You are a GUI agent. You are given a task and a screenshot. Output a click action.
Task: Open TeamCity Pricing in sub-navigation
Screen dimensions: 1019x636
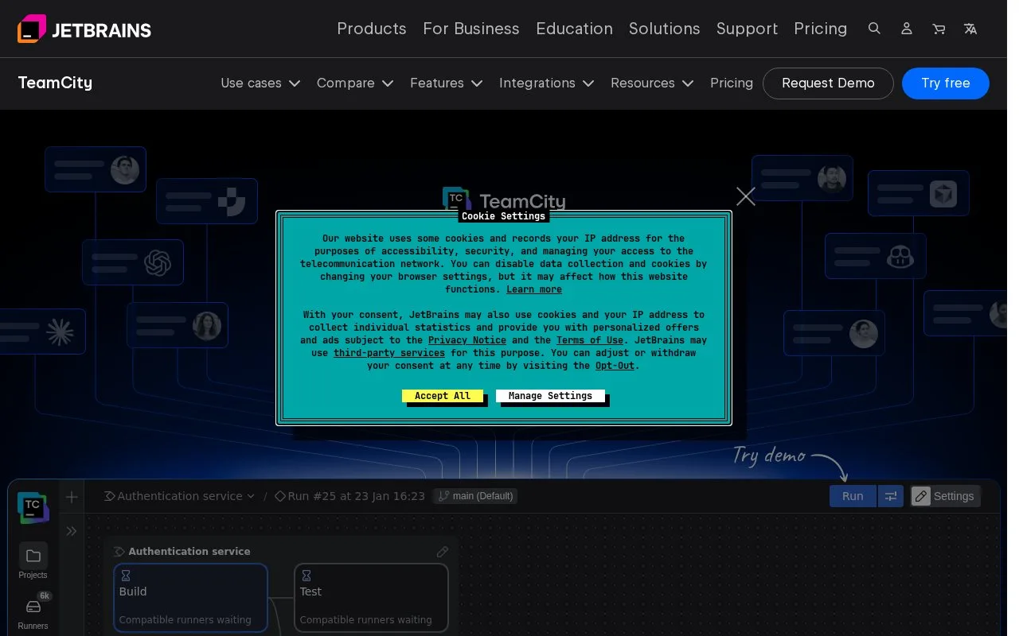pyautogui.click(x=732, y=83)
